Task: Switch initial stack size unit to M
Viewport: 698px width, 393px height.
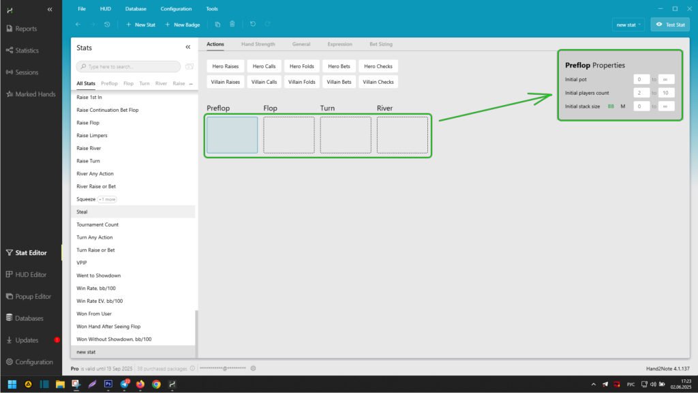Action: click(622, 106)
